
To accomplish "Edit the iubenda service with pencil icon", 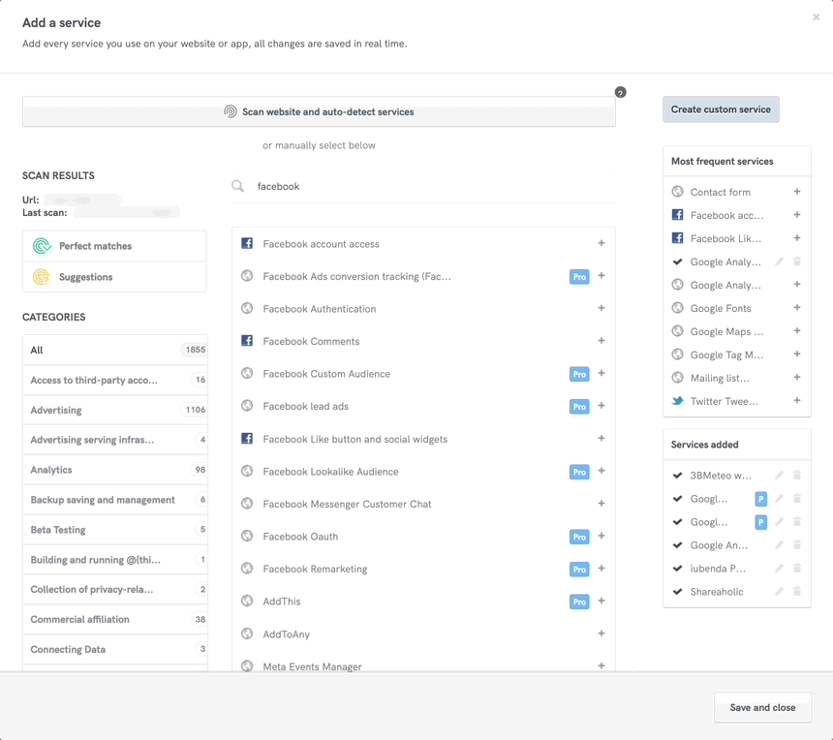I will pos(779,569).
